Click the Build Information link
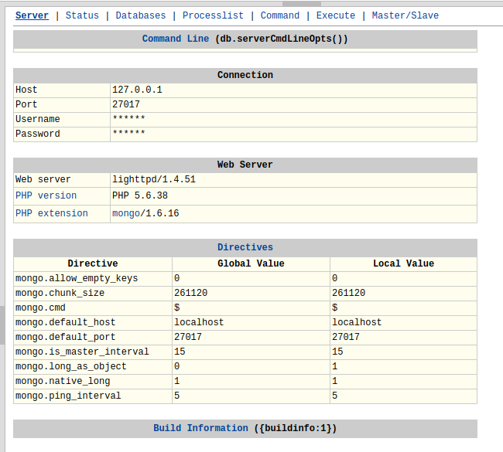The width and height of the screenshot is (503, 452). (200, 428)
